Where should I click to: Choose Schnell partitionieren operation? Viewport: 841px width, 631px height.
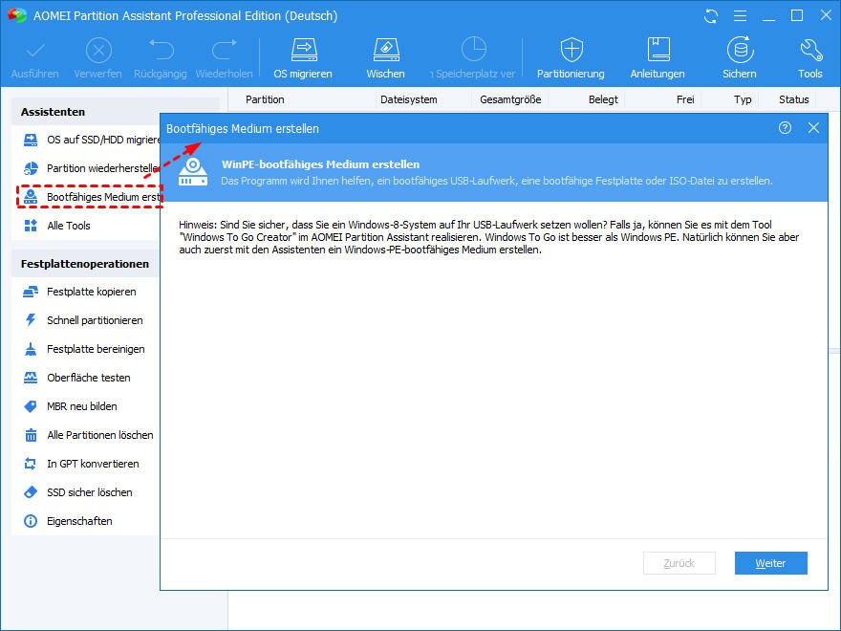coord(82,320)
